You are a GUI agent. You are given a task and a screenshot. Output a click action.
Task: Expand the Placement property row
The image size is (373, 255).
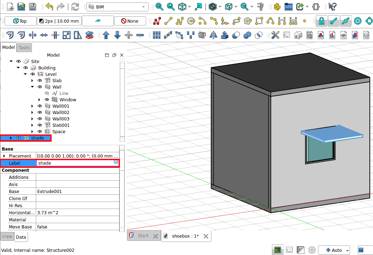click(4, 156)
